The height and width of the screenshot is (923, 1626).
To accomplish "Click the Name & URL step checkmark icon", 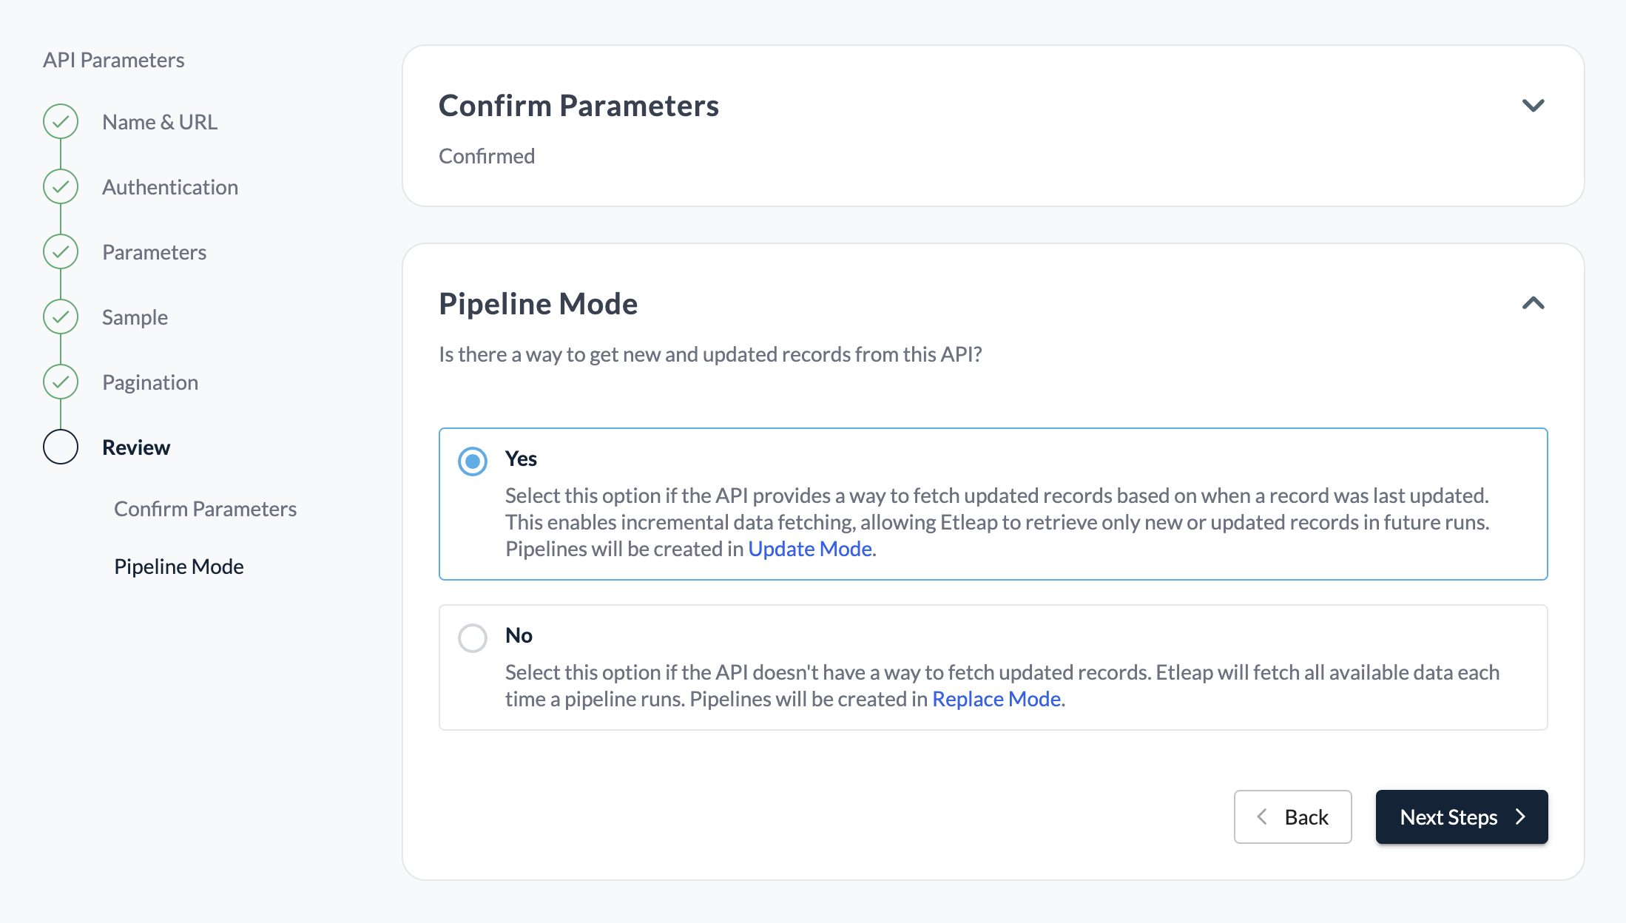I will click(61, 122).
